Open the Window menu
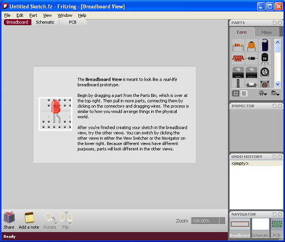The image size is (285, 242). tap(65, 15)
